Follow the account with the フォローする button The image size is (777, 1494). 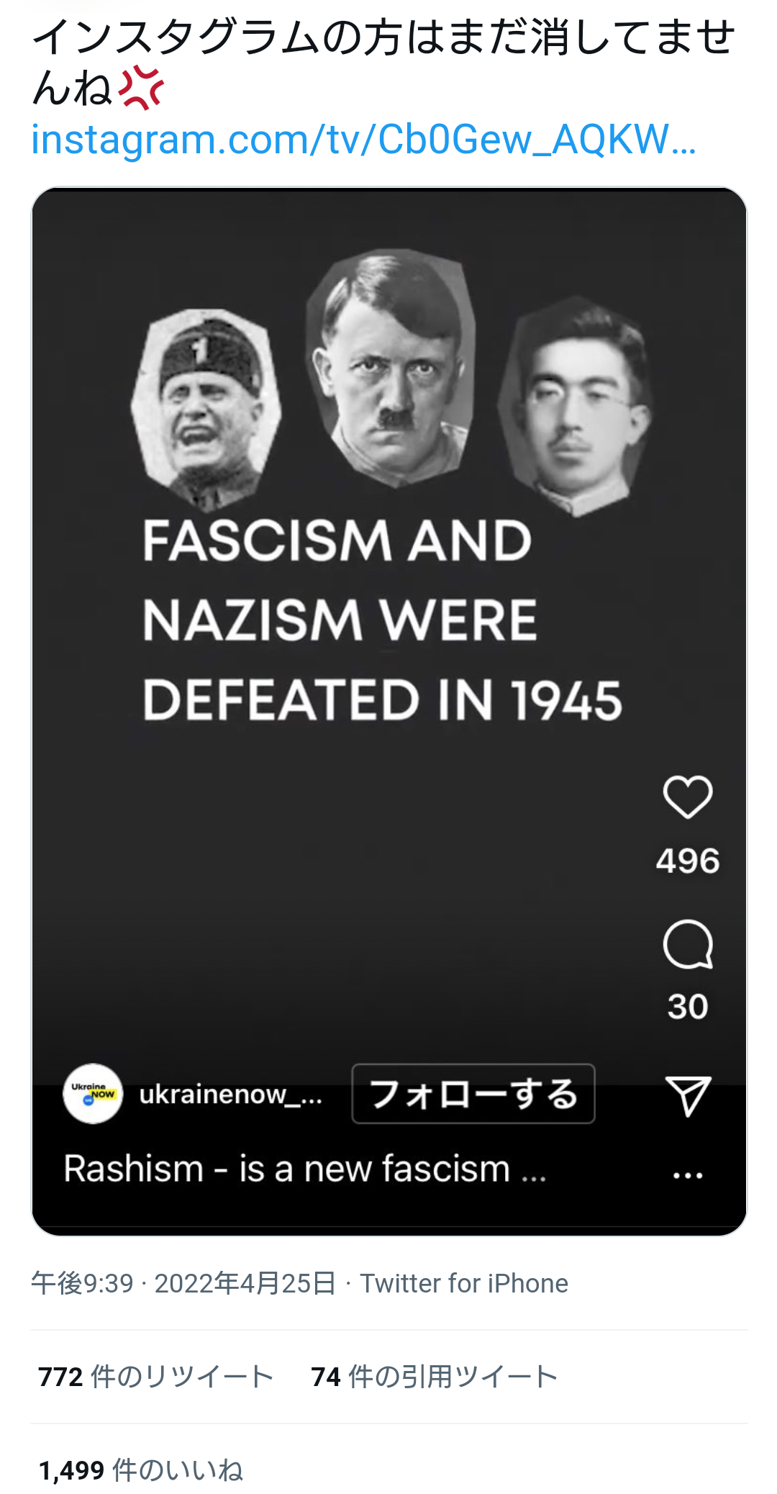point(473,1094)
